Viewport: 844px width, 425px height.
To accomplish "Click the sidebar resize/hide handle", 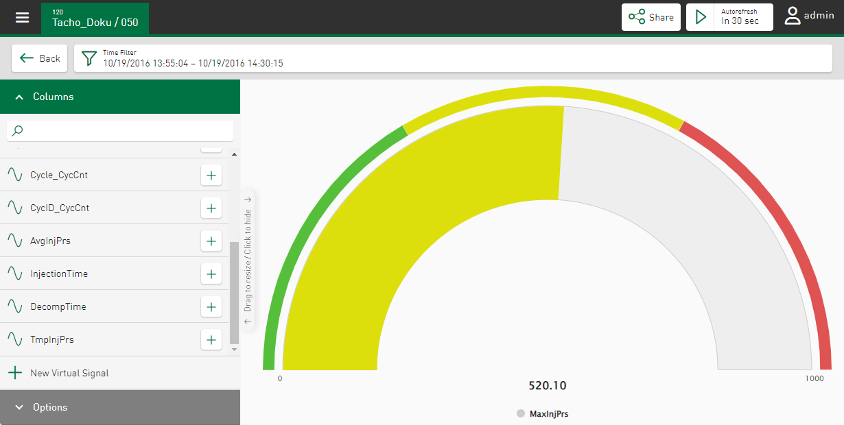I will (248, 260).
